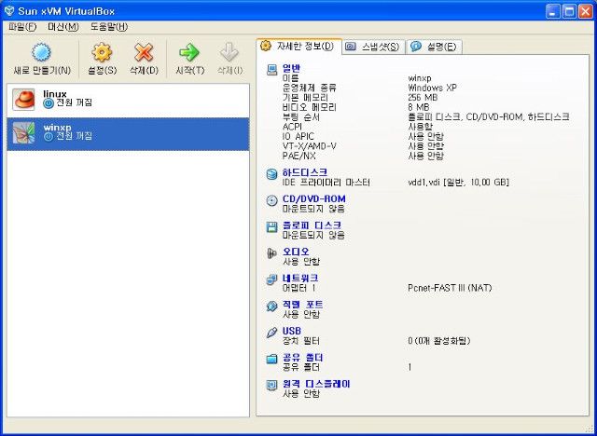The height and width of the screenshot is (436, 597).
Task: Click the power-off status icon under winxp
Action: pyautogui.click(x=49, y=136)
